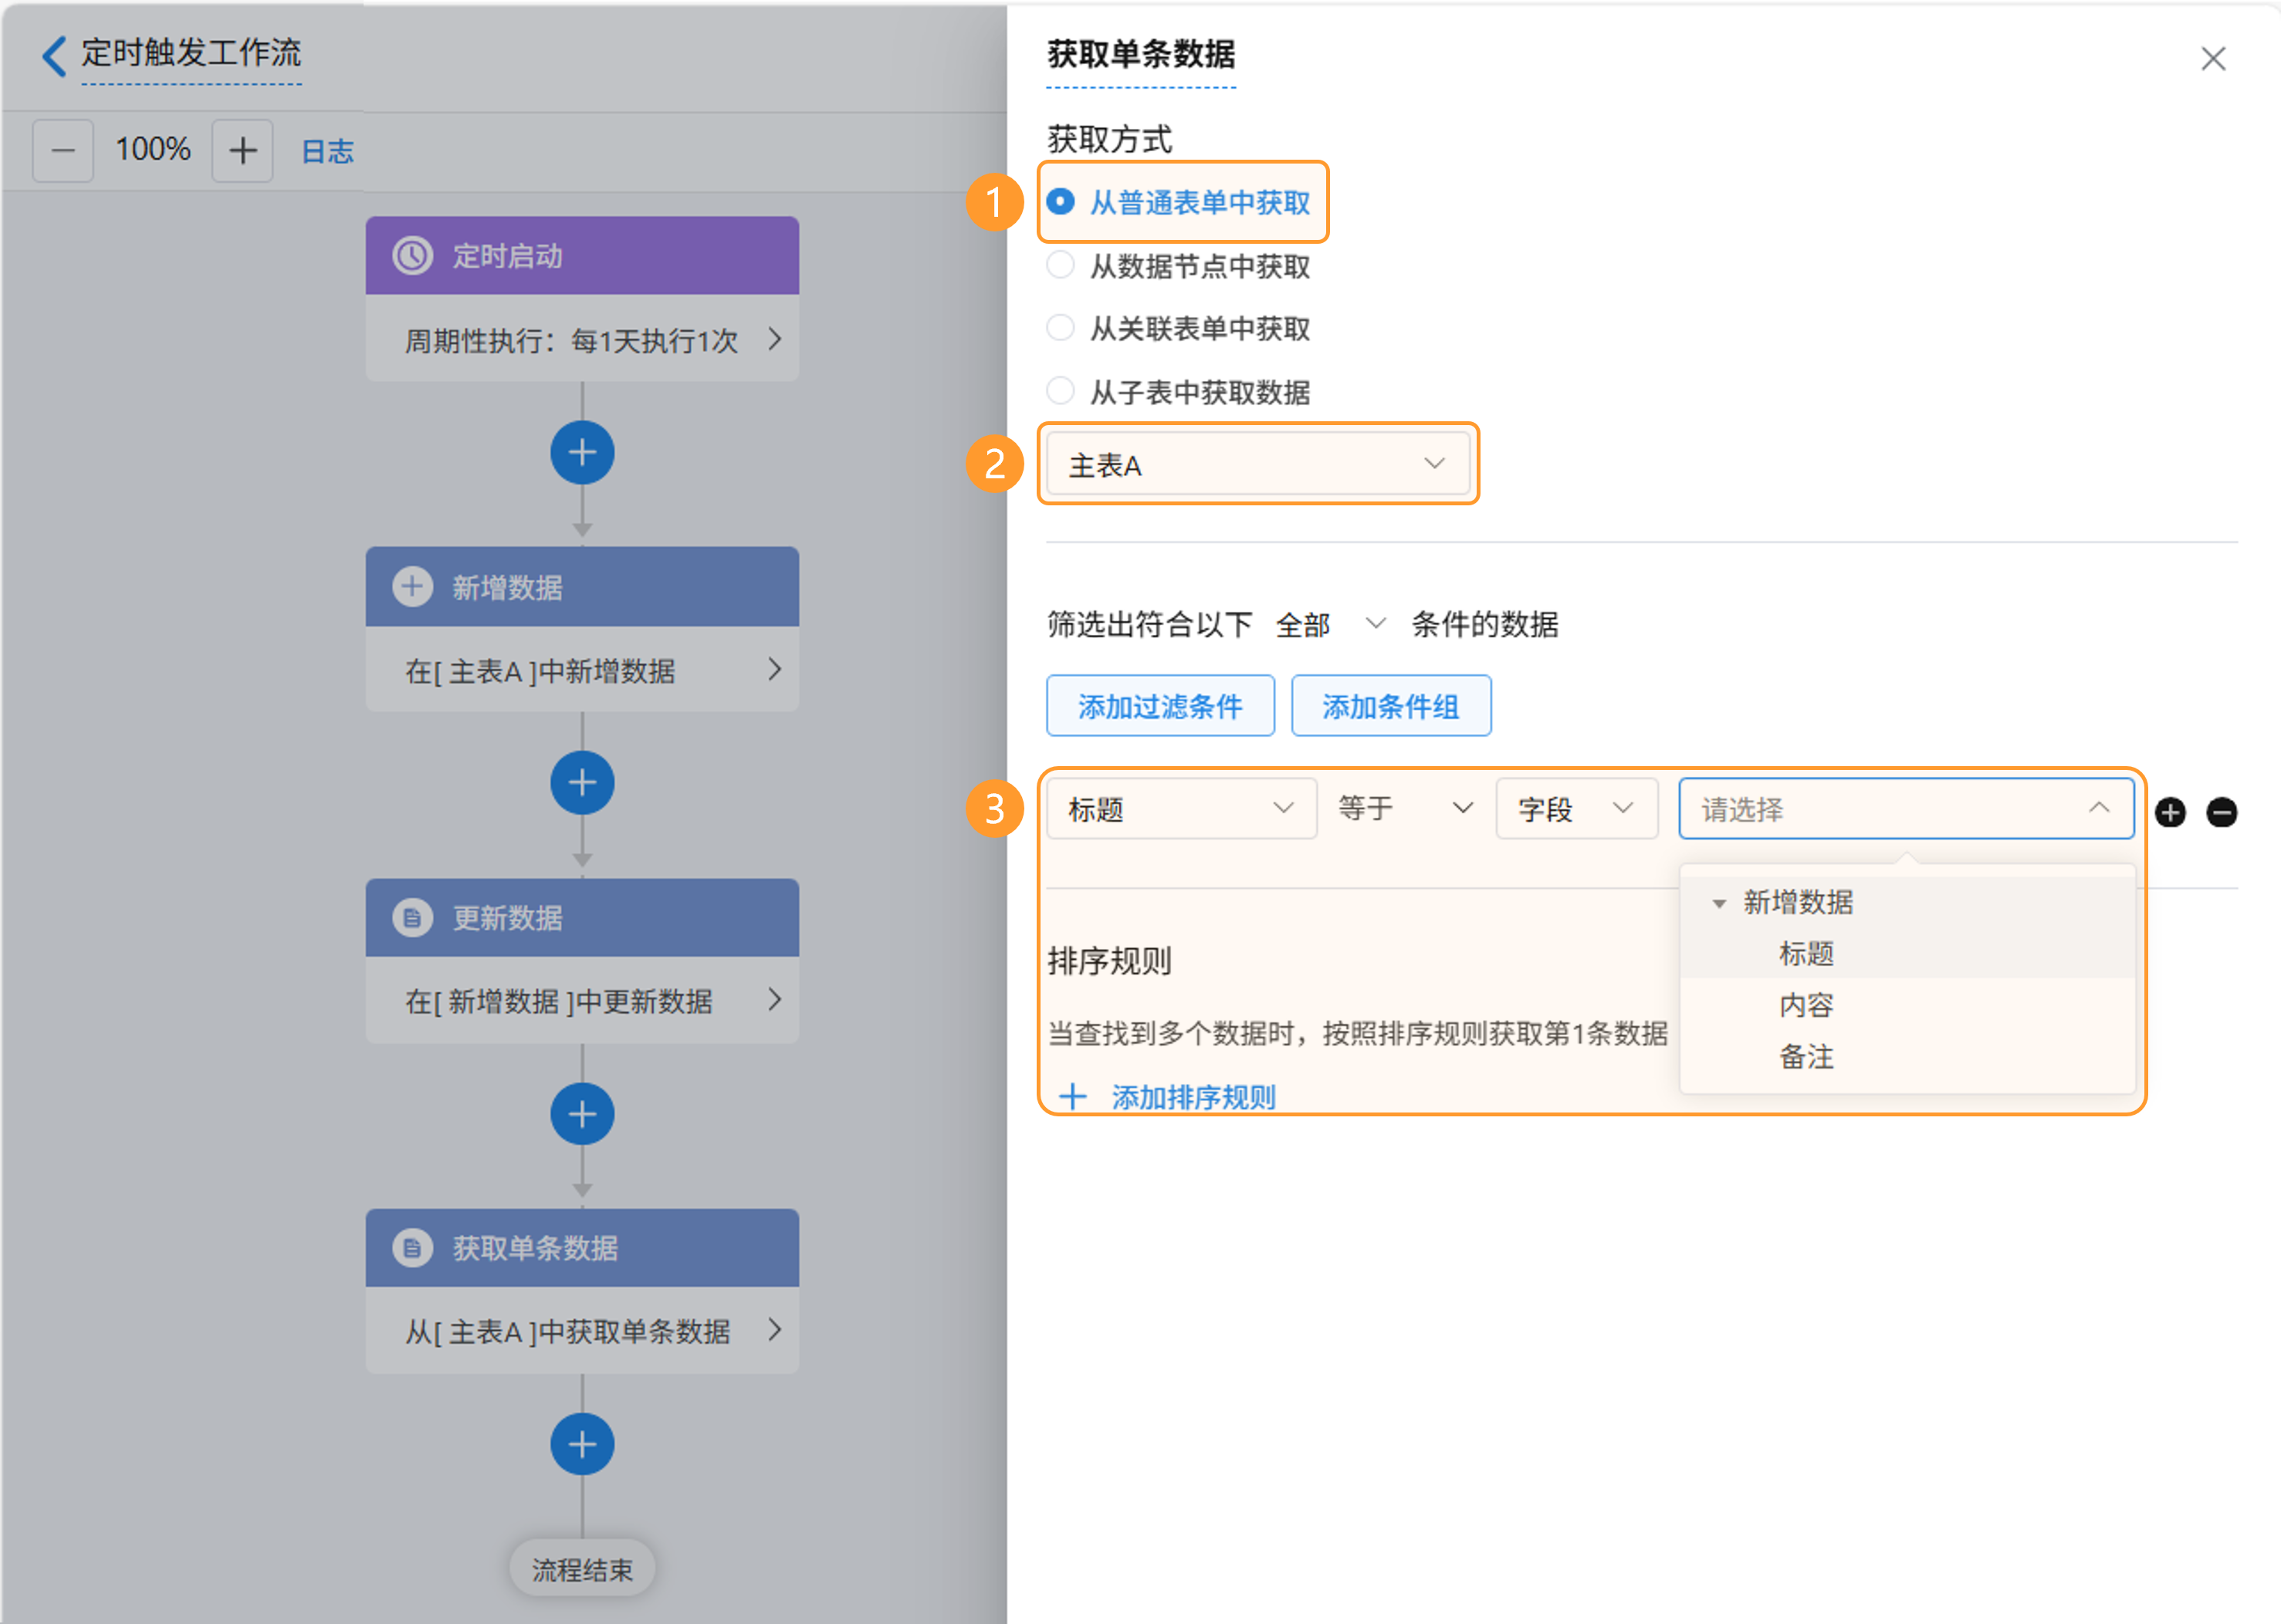Click the 添加过滤条件 button
Viewport: 2281px width, 1624px height.
[x=1159, y=706]
